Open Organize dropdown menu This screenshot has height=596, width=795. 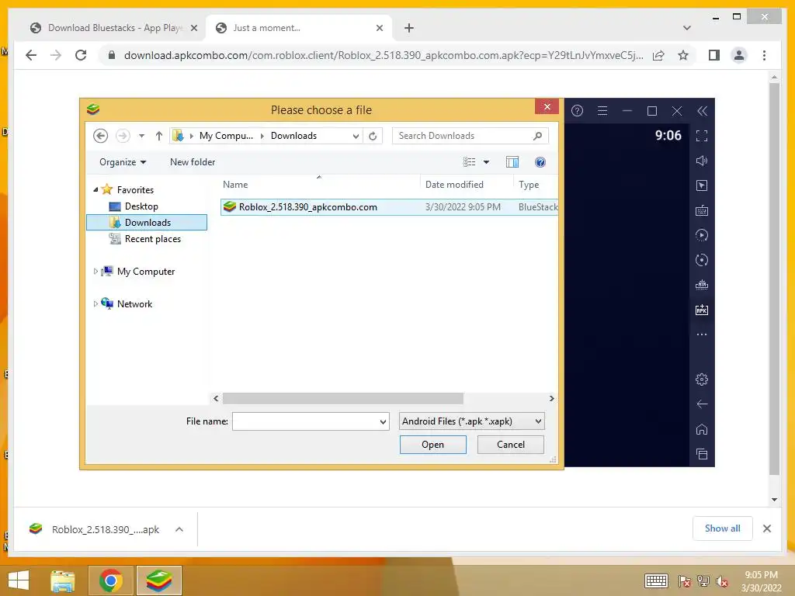[x=123, y=162]
